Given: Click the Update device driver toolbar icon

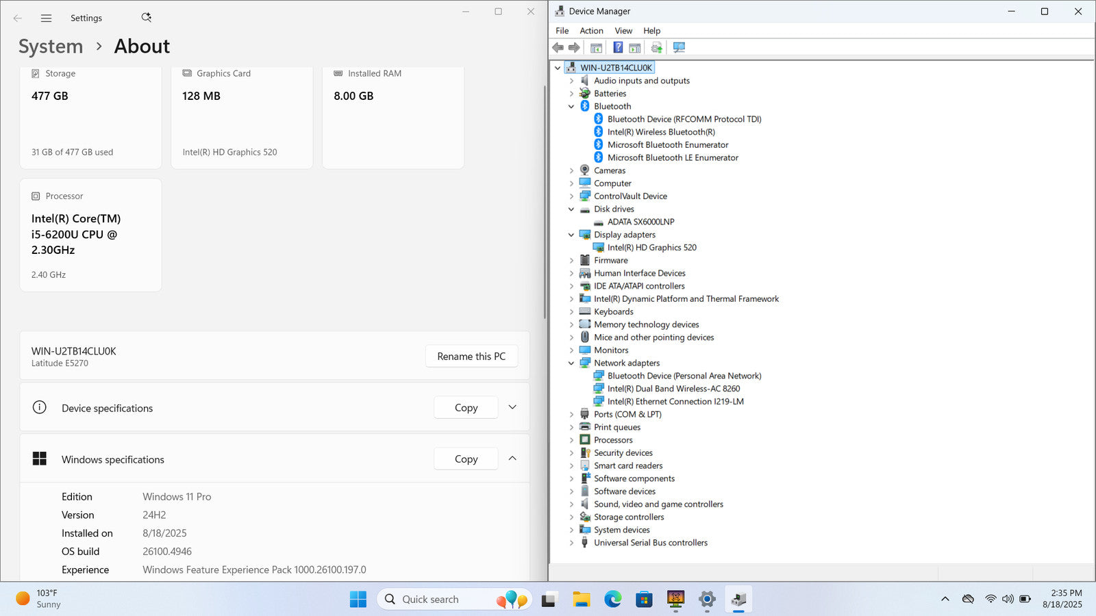Looking at the screenshot, I should click(x=657, y=48).
